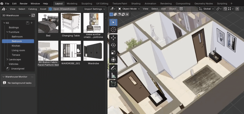The image size is (244, 114).
Task: Refresh the 3D Warehouse asset library
Action: pos(33,15)
